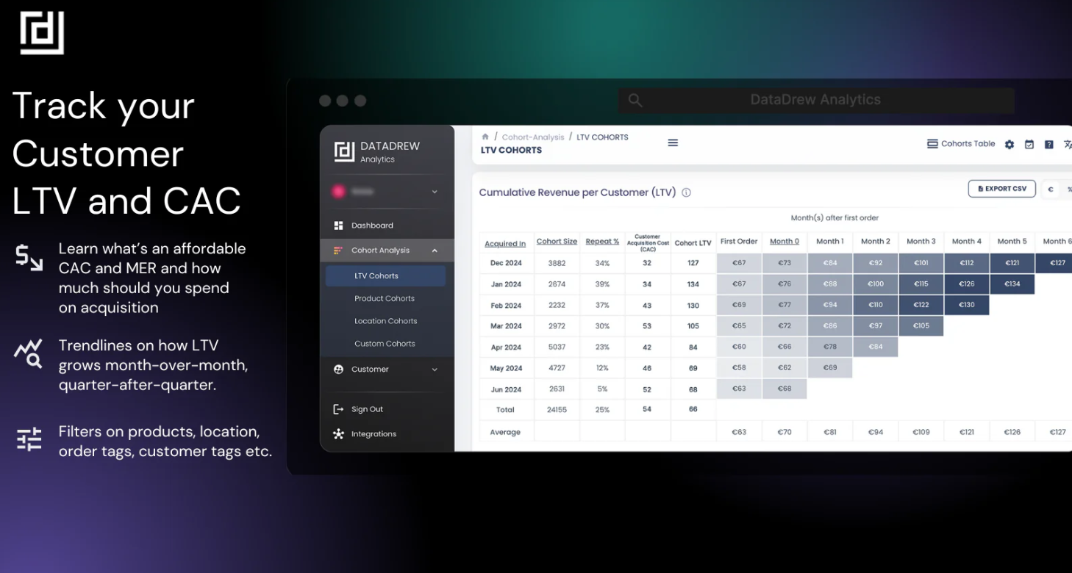Screen dimensions: 1072x573
Task: Click the DataDrew logo in sidebar
Action: [344, 151]
